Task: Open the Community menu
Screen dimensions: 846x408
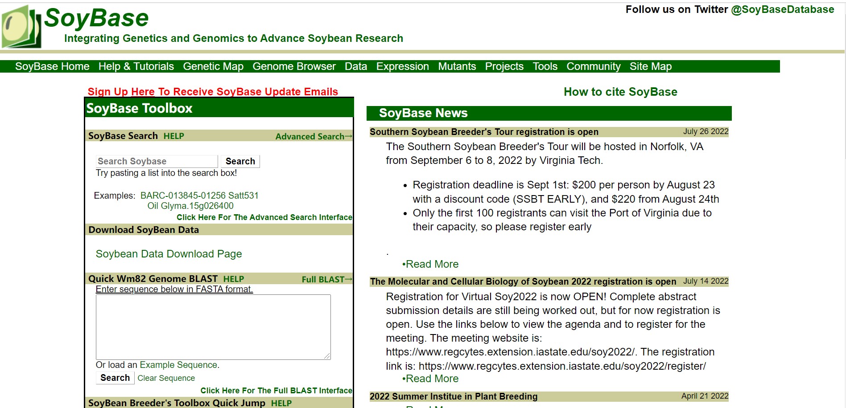Action: coord(594,66)
